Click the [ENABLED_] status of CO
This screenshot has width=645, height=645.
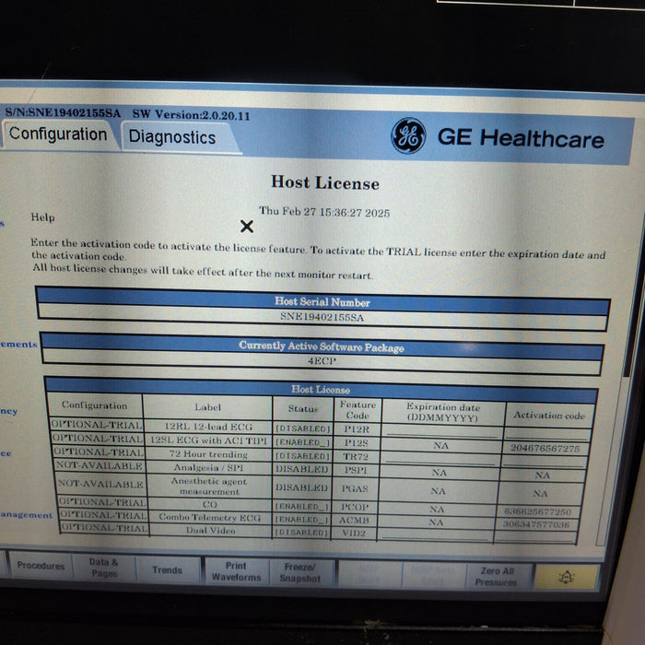tap(302, 507)
